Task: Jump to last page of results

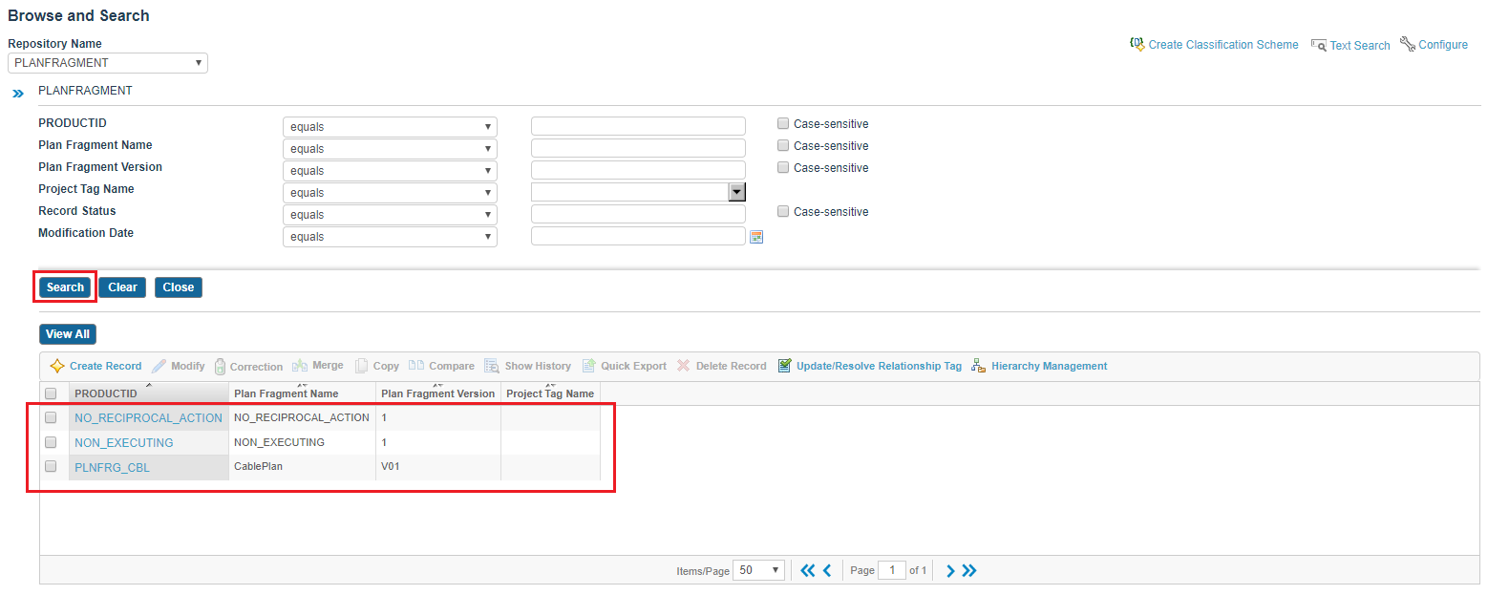Action: 969,570
